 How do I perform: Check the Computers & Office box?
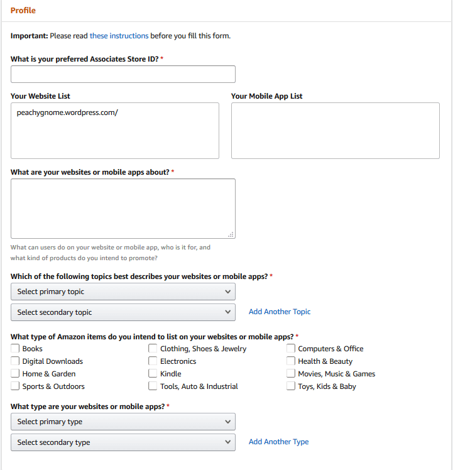click(291, 349)
